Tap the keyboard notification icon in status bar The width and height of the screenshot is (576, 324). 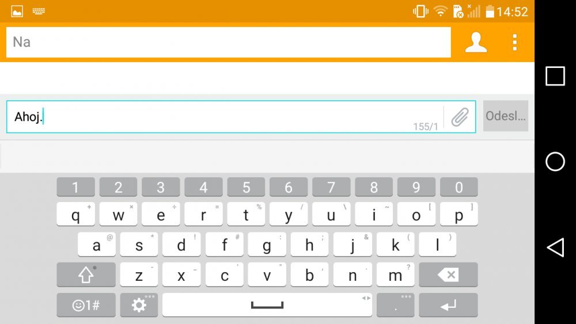39,12
